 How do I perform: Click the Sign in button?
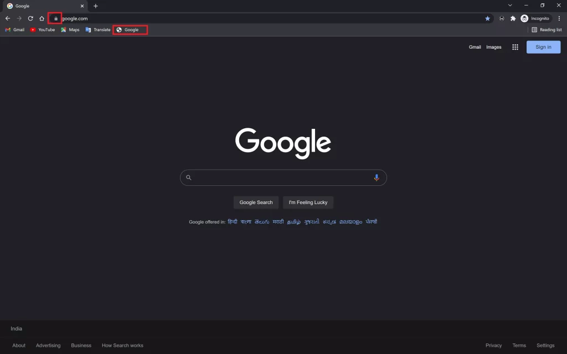[x=544, y=47]
